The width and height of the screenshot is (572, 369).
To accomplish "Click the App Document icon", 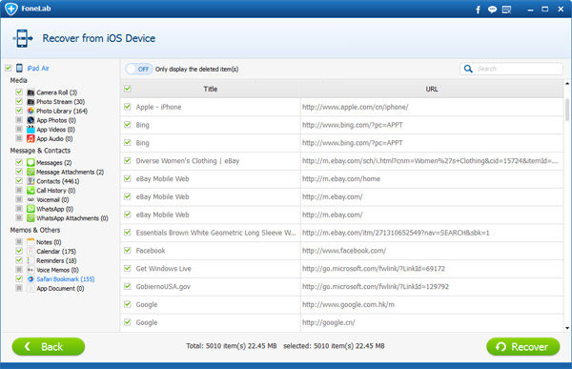I will [x=31, y=288].
